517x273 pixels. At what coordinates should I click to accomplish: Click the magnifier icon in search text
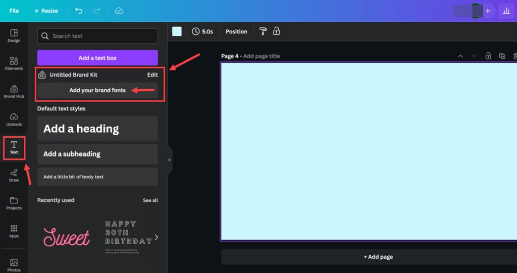pyautogui.click(x=45, y=36)
